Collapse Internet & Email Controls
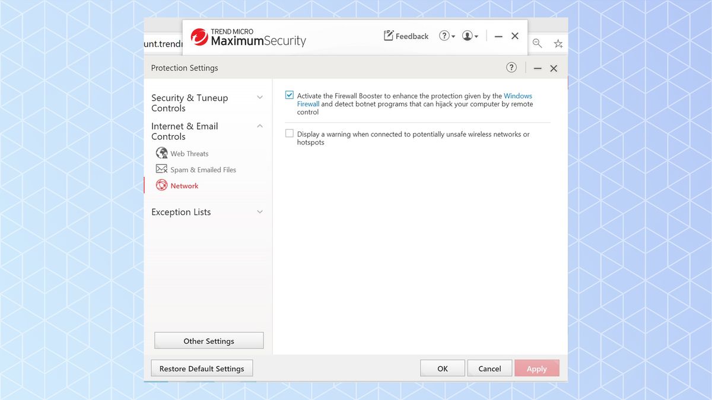The height and width of the screenshot is (400, 712). [x=259, y=126]
